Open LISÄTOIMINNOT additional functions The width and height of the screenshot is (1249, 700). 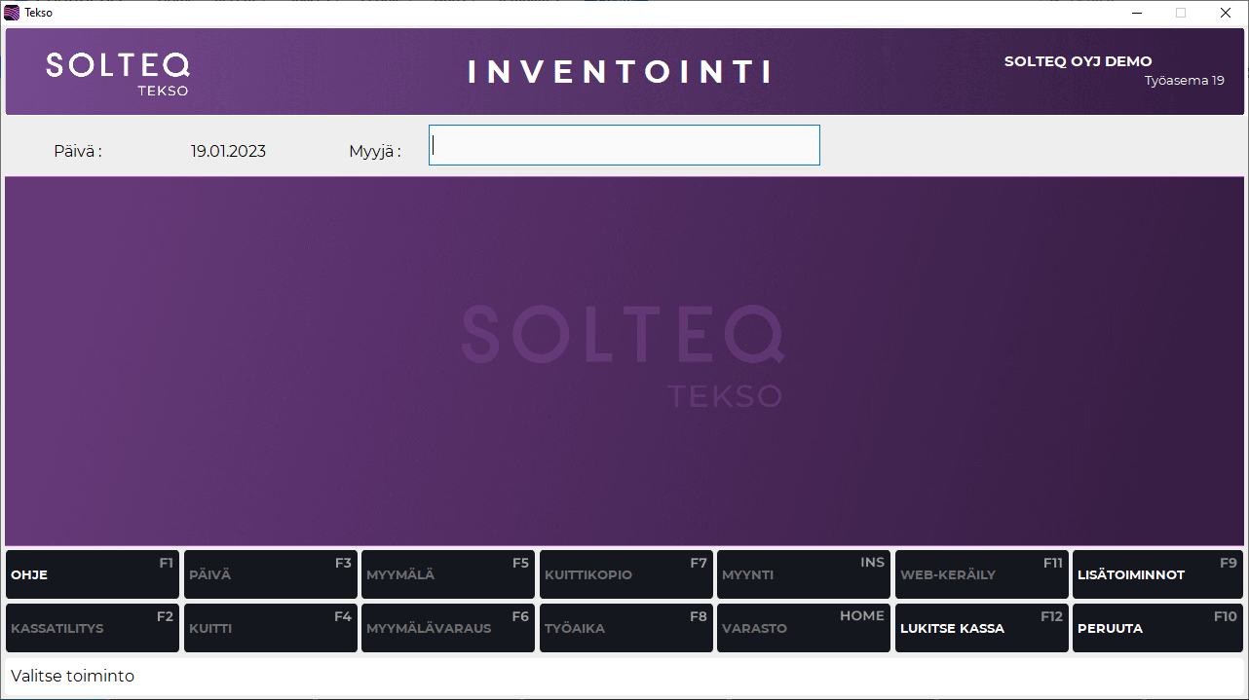point(1157,574)
